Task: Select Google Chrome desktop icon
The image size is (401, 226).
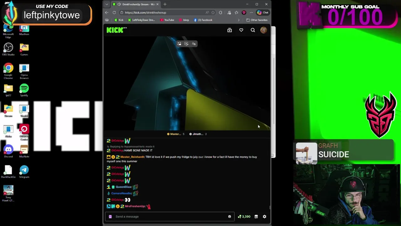Action: click(8, 71)
